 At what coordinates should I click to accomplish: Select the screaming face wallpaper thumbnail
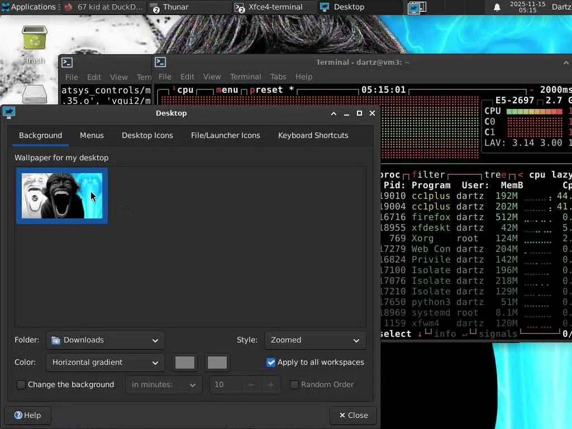pyautogui.click(x=62, y=196)
